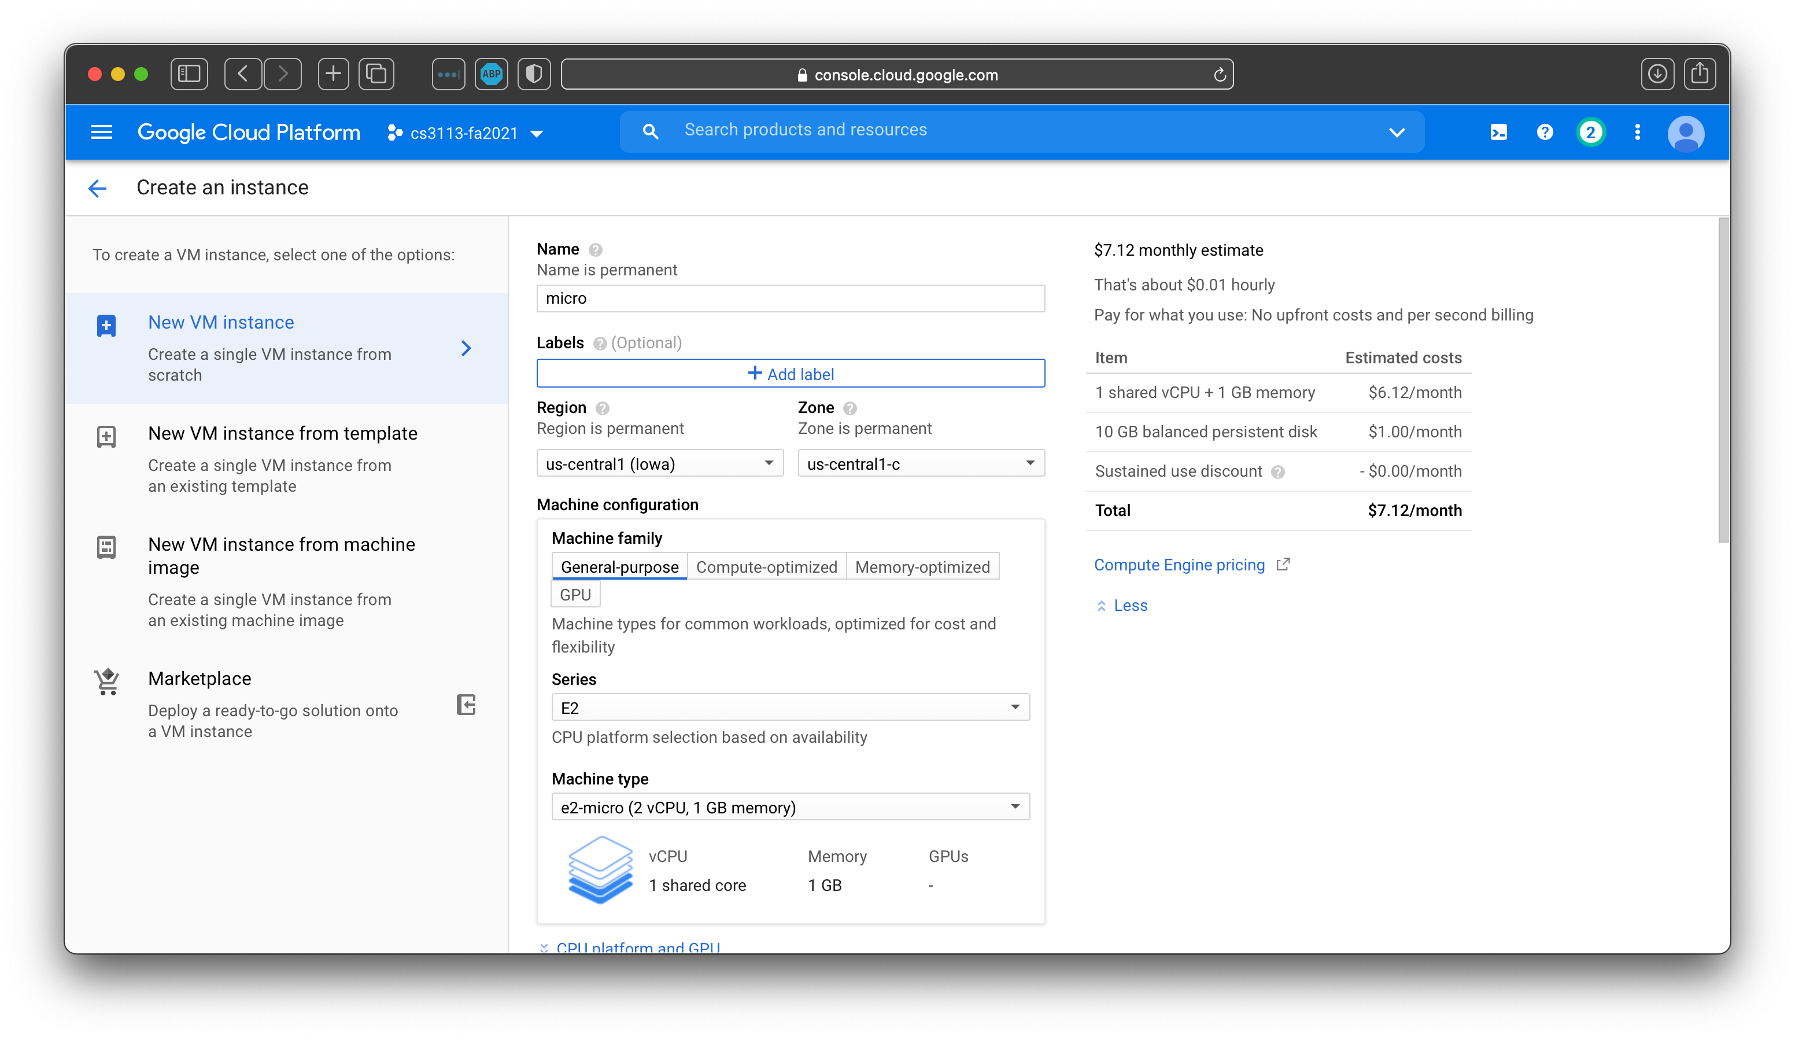Open the user account avatar
The height and width of the screenshot is (1039, 1795).
coord(1685,134)
